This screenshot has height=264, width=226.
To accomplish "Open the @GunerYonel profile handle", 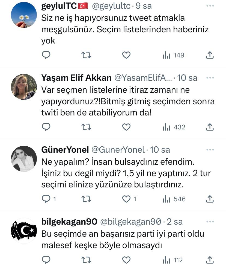I will click(118, 150).
